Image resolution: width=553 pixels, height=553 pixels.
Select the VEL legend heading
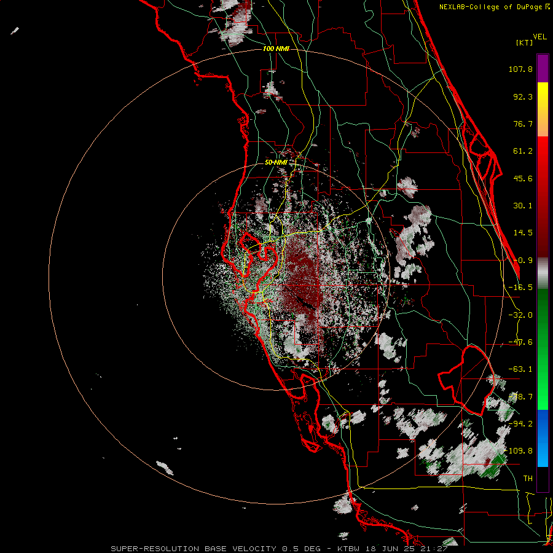click(x=539, y=37)
